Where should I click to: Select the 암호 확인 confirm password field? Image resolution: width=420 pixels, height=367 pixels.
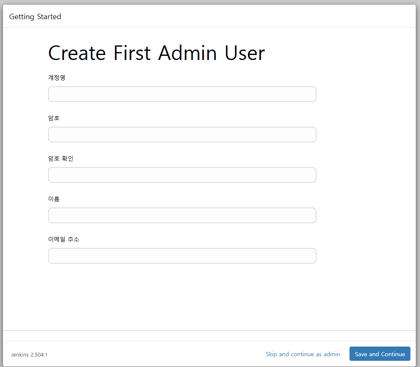pos(182,175)
